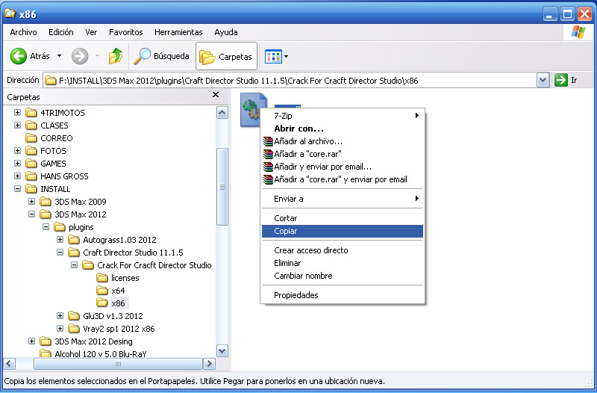Click the plugins folder icon
The width and height of the screenshot is (597, 393).
pos(60,227)
